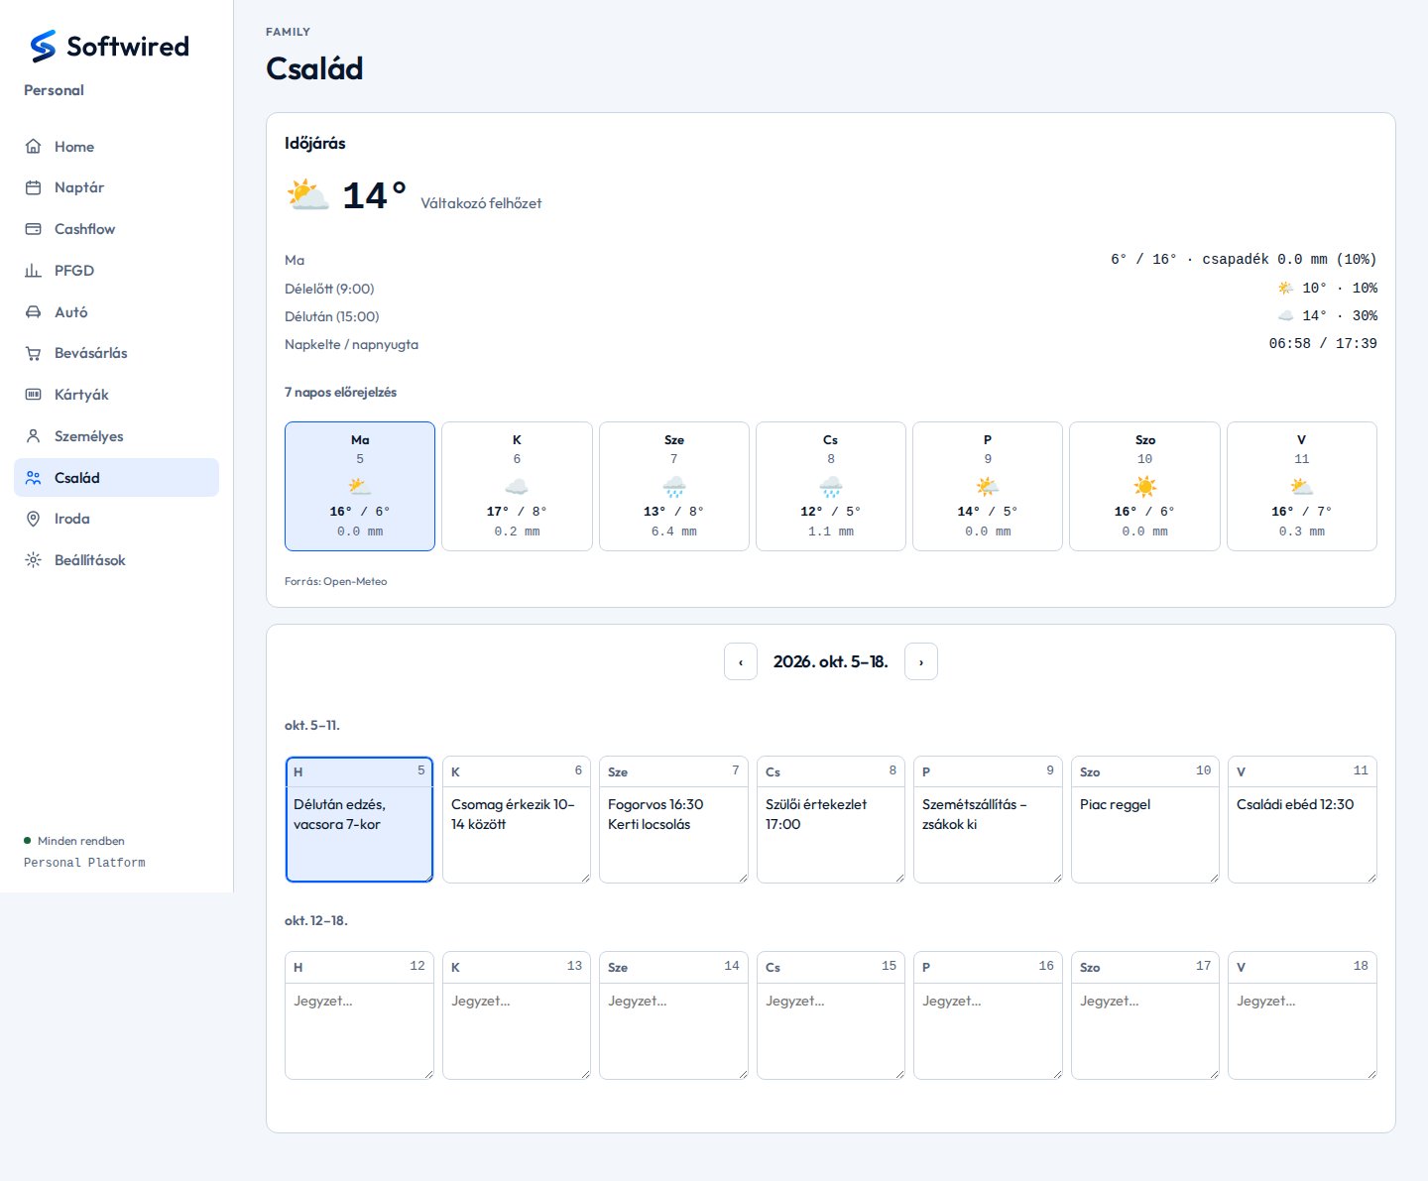The width and height of the screenshot is (1428, 1181).
Task: Select the Cs 8 forecast card
Action: 831,486
